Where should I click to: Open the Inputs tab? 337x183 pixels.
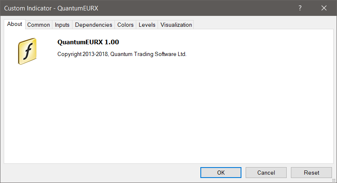coord(62,25)
